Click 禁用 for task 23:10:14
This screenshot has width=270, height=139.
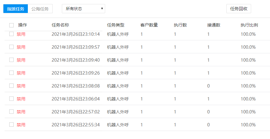click(x=21, y=34)
